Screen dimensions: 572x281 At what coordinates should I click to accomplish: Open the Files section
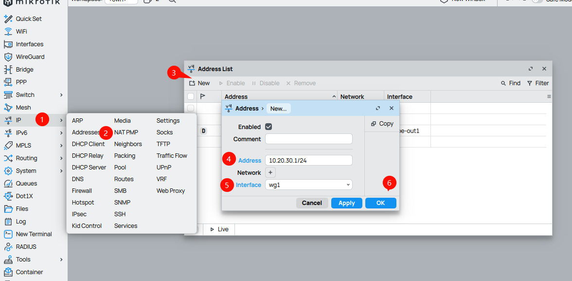22,209
